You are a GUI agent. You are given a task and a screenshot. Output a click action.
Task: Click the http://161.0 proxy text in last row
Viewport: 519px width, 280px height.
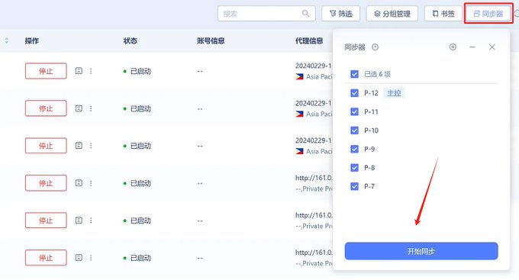(x=314, y=253)
